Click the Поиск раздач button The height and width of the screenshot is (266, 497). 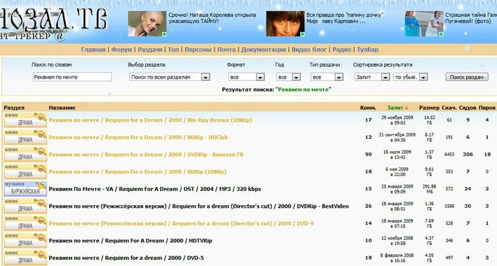(467, 77)
